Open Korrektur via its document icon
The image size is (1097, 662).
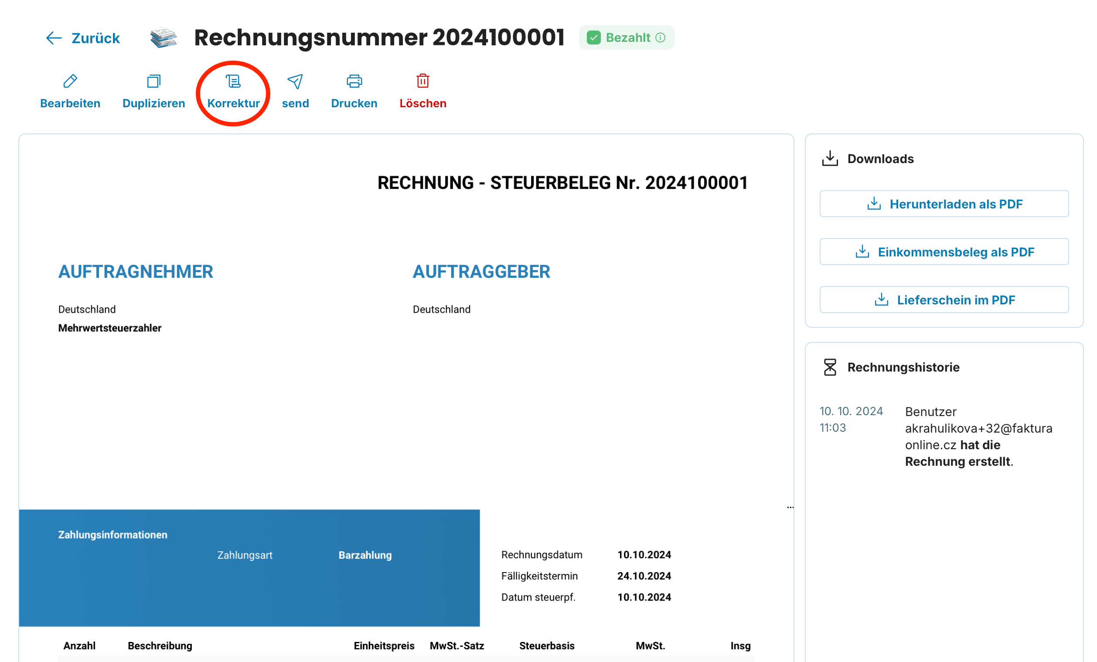point(233,81)
